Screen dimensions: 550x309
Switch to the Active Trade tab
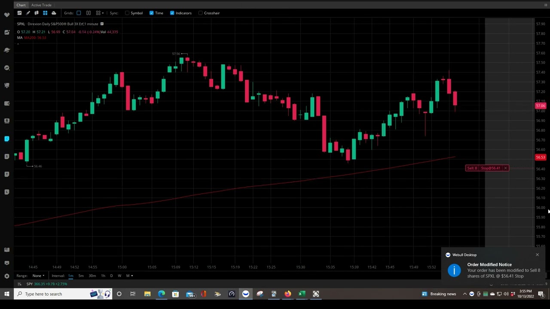pyautogui.click(x=41, y=5)
